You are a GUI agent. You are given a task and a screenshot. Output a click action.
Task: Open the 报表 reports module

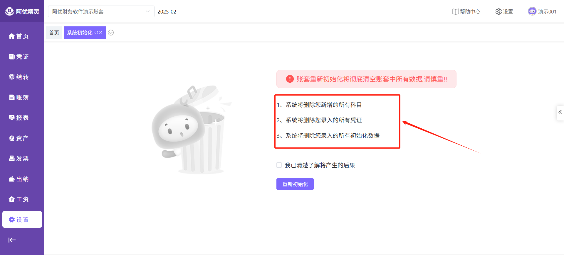[x=19, y=118]
